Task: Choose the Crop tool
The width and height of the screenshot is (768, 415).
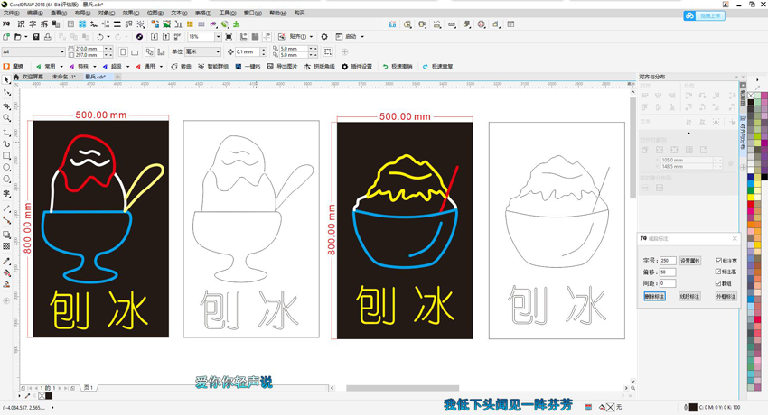Action: pyautogui.click(x=7, y=106)
